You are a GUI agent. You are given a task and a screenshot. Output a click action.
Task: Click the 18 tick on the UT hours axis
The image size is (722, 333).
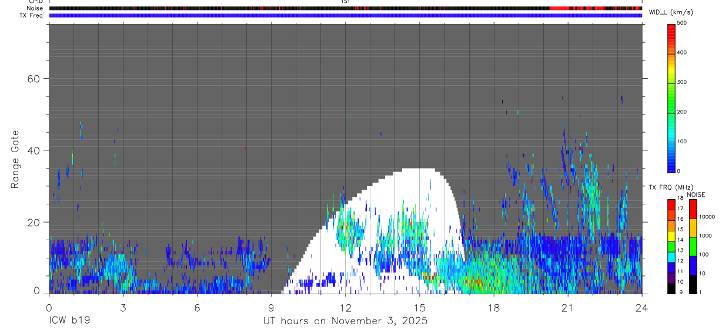pyautogui.click(x=493, y=307)
